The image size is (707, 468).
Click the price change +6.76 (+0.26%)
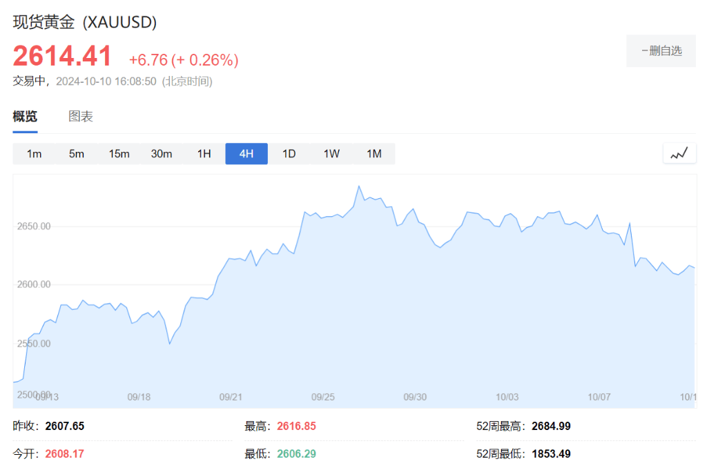[184, 59]
